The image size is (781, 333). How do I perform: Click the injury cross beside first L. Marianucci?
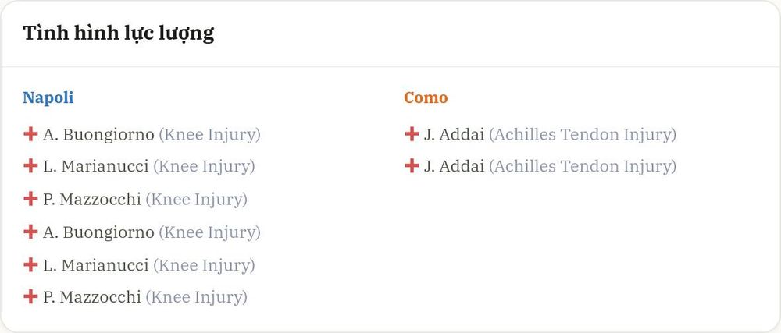pos(30,166)
